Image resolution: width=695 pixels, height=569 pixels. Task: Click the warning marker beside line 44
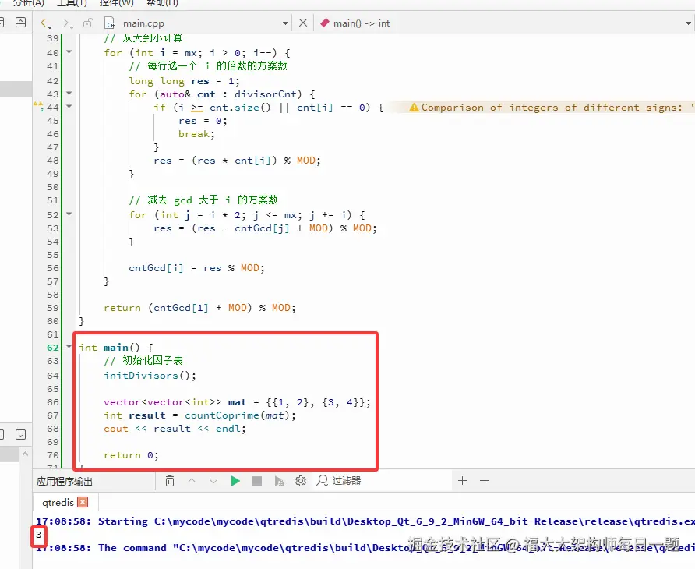(x=38, y=106)
